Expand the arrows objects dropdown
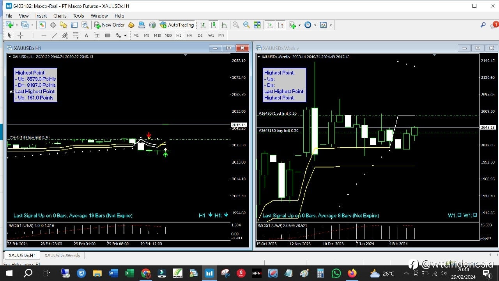Viewport: 499px width, 281px height. click(125, 36)
